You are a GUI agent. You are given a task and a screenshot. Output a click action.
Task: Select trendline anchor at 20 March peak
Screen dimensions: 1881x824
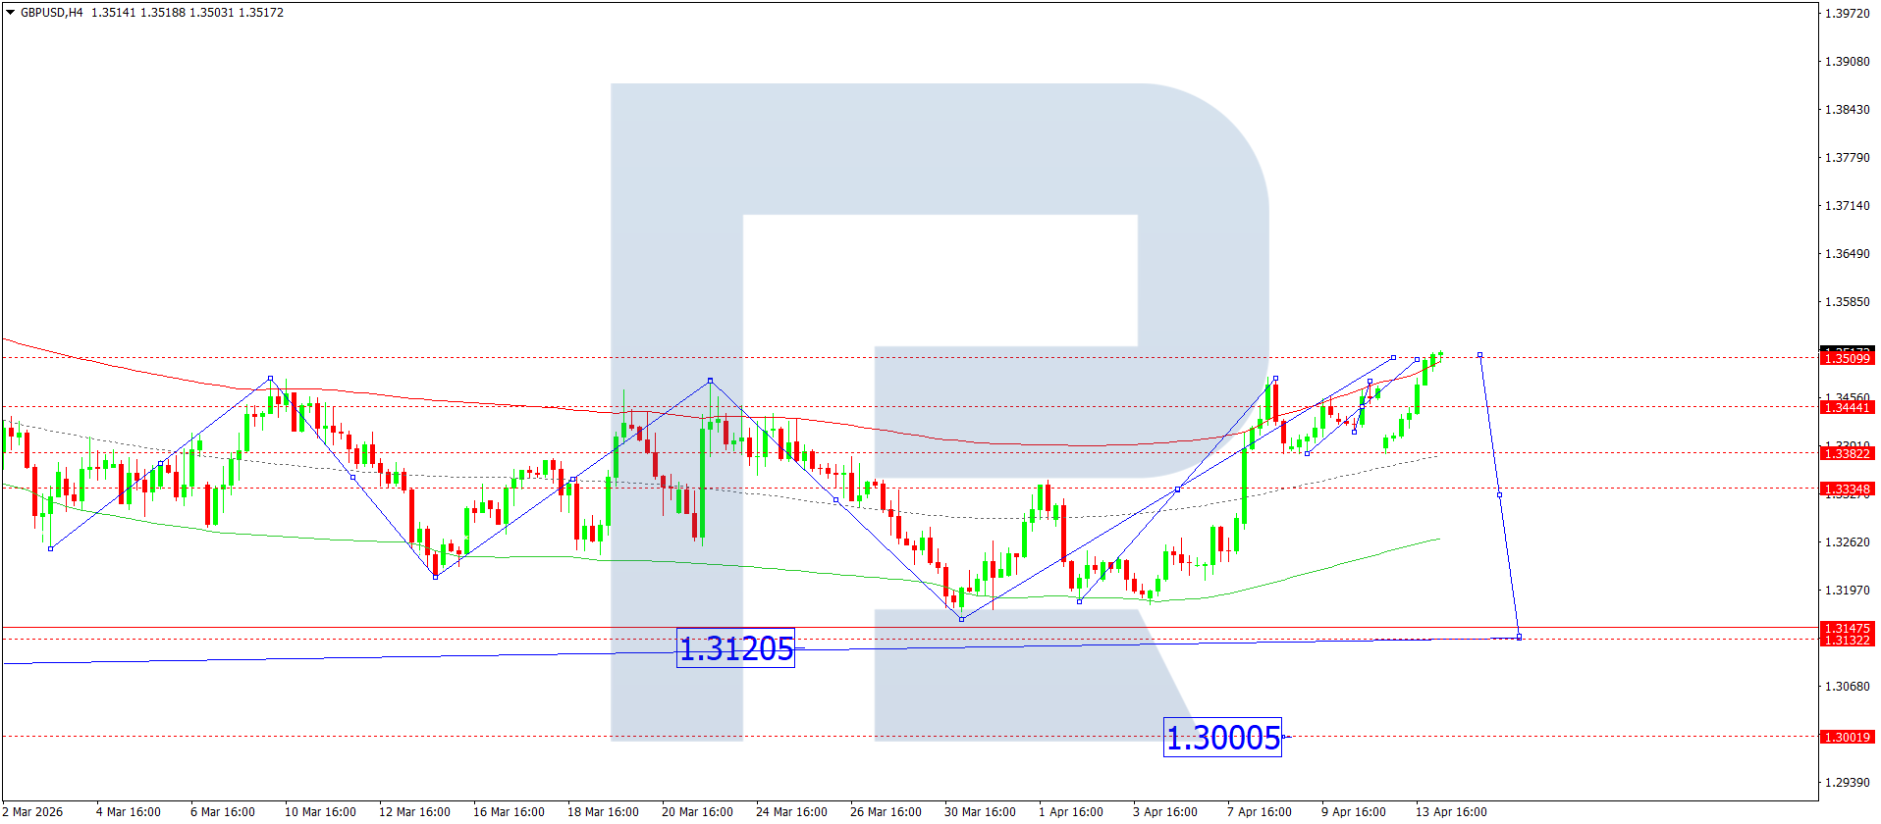pyautogui.click(x=710, y=381)
